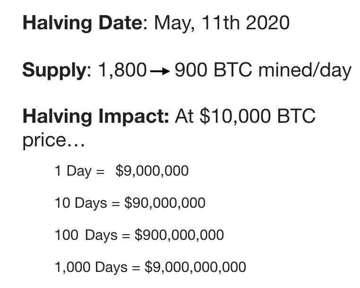Click the word 'price…'
The height and width of the screenshot is (288, 360).
(54, 141)
